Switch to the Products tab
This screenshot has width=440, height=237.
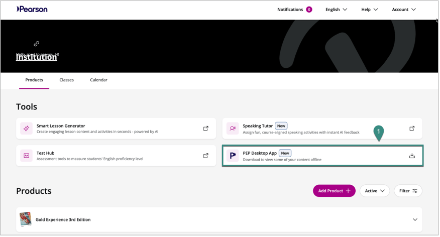pyautogui.click(x=34, y=80)
